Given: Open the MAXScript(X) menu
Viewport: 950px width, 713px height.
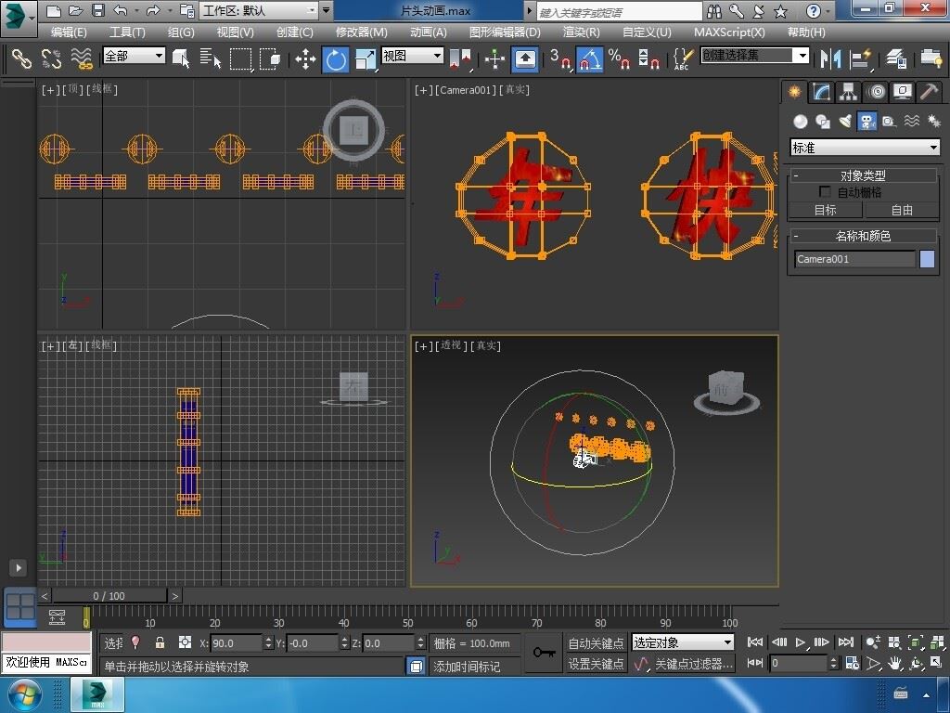Looking at the screenshot, I should 729,32.
